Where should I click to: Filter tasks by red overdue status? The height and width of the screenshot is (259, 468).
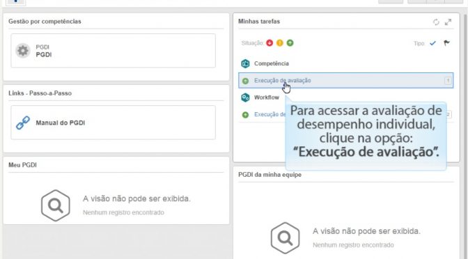pyautogui.click(x=270, y=43)
